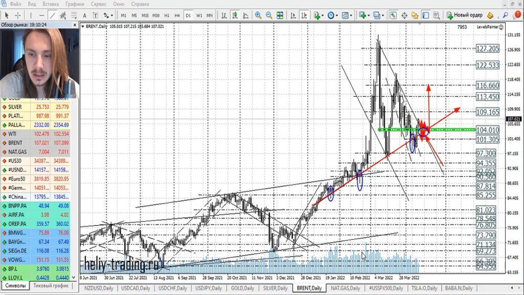Viewport: 524px width, 295px height.
Task: Open the Тиковый график tab
Action: 51,286
